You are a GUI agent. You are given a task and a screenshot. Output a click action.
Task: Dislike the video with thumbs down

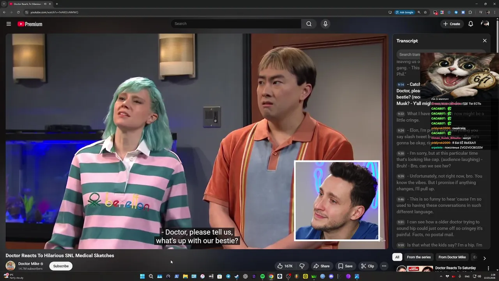coord(302,266)
